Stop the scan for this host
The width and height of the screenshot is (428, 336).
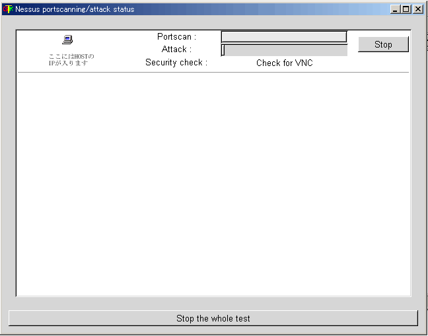click(x=383, y=44)
